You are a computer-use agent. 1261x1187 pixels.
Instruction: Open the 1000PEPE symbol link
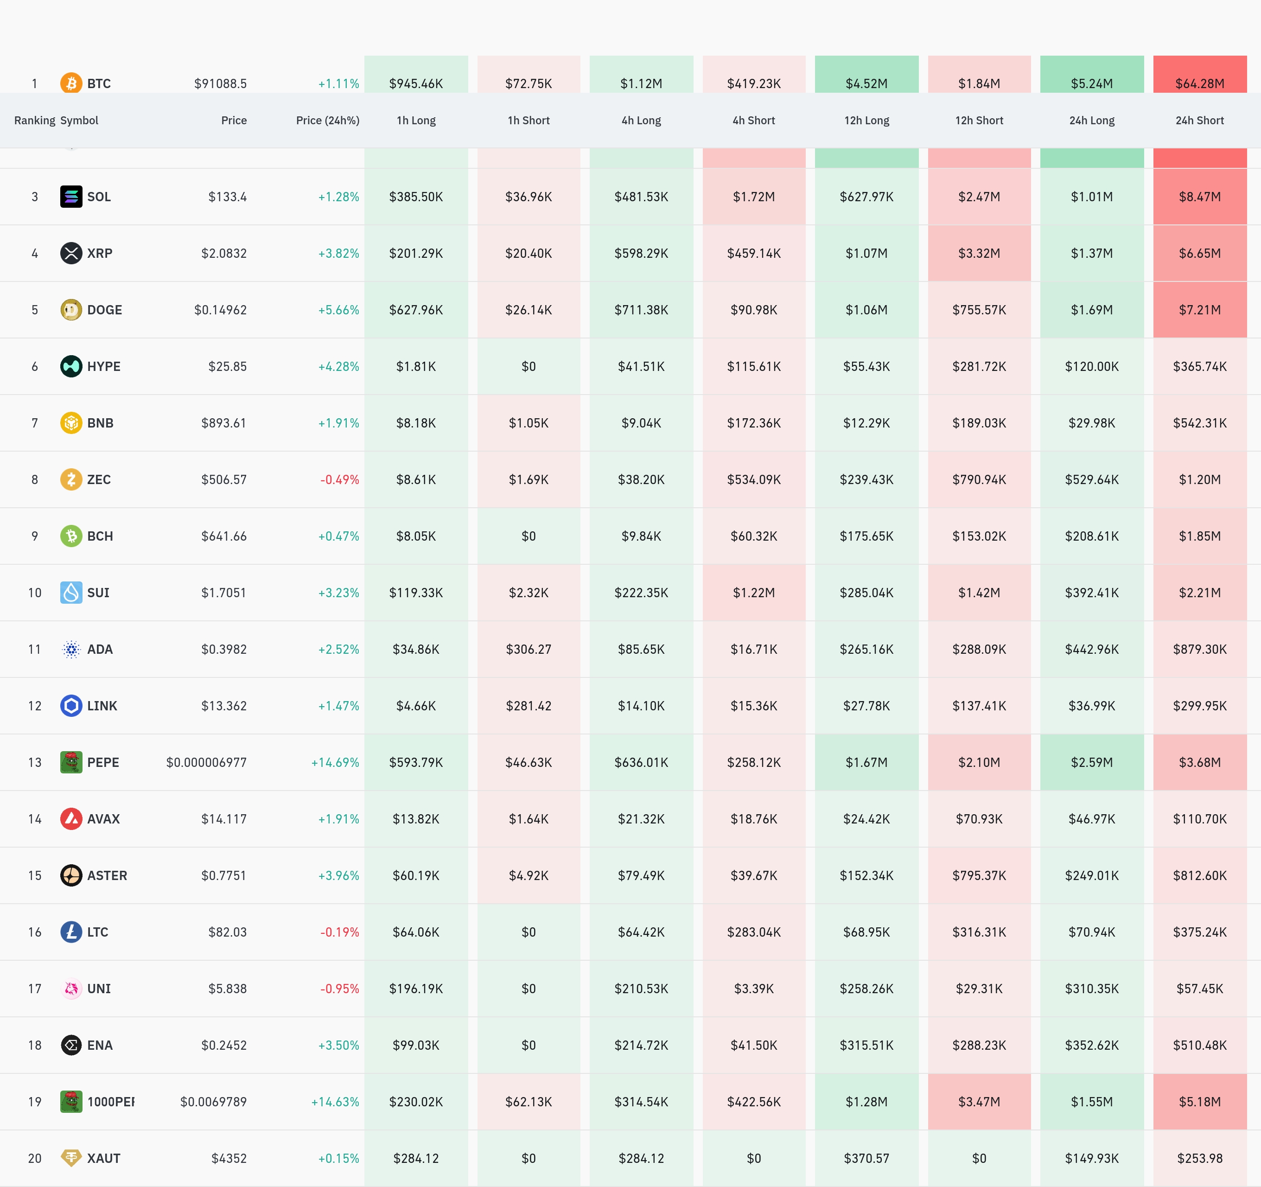(110, 1102)
